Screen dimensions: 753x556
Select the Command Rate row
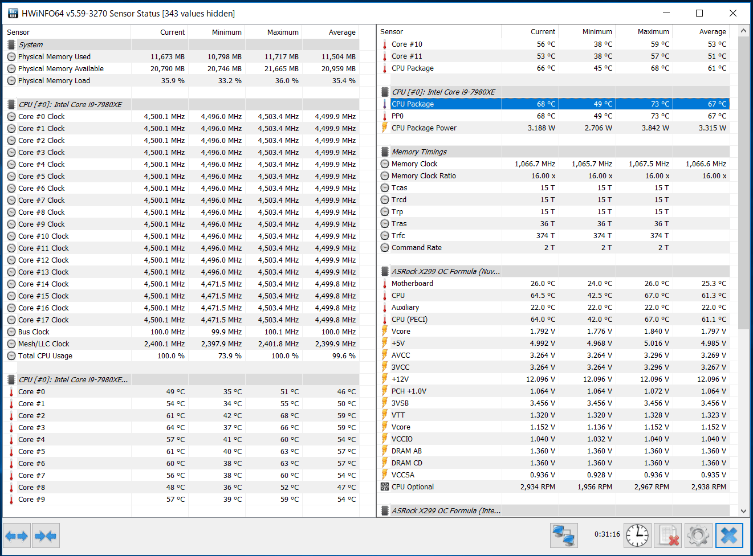(554, 247)
